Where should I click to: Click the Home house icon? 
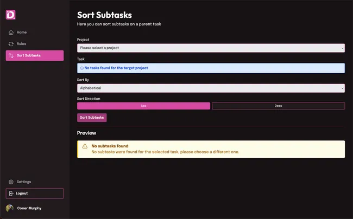11,33
